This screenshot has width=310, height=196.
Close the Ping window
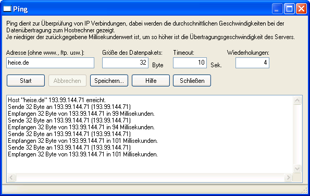tap(301, 9)
